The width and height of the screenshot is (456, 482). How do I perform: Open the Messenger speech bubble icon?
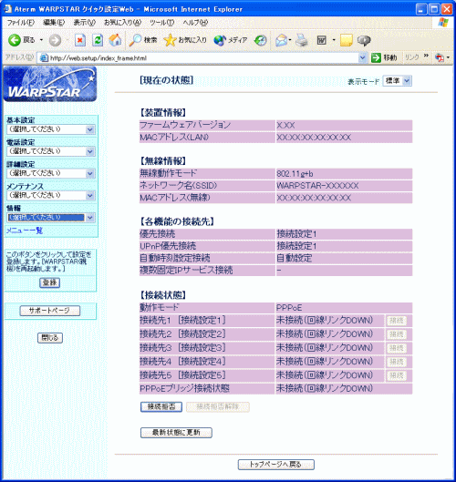pos(364,40)
